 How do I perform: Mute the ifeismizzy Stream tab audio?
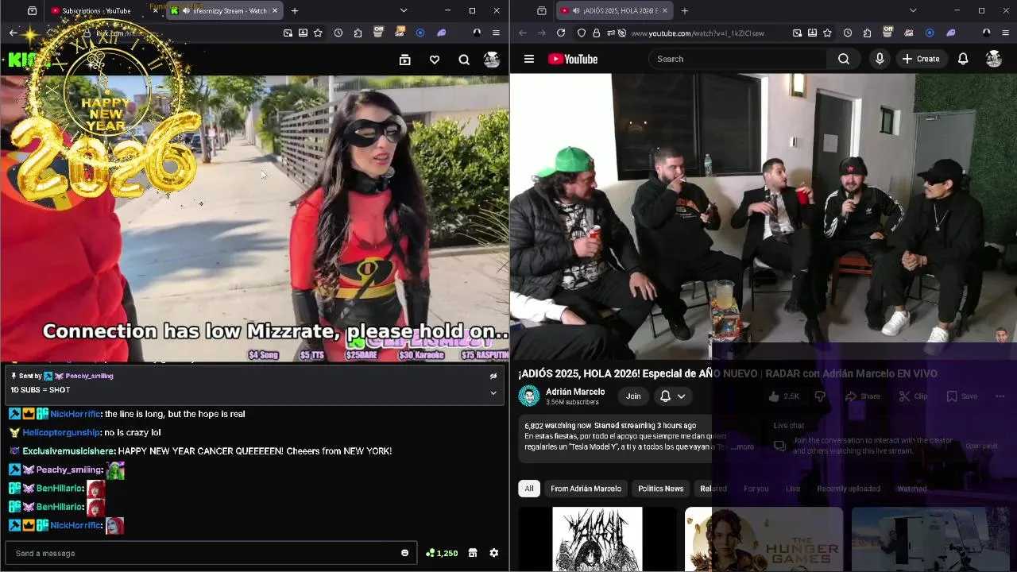coord(186,11)
